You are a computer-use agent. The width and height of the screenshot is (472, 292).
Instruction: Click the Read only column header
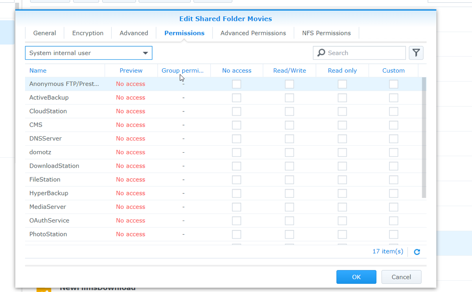342,71
